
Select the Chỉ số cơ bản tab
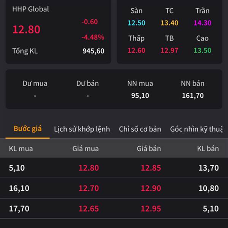pos(140,129)
